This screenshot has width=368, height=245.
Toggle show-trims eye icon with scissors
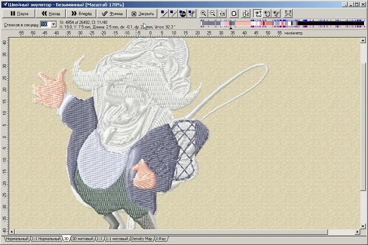(x=276, y=14)
